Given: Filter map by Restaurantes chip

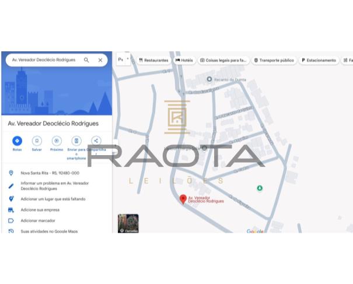Looking at the screenshot, I should pyautogui.click(x=153, y=60).
